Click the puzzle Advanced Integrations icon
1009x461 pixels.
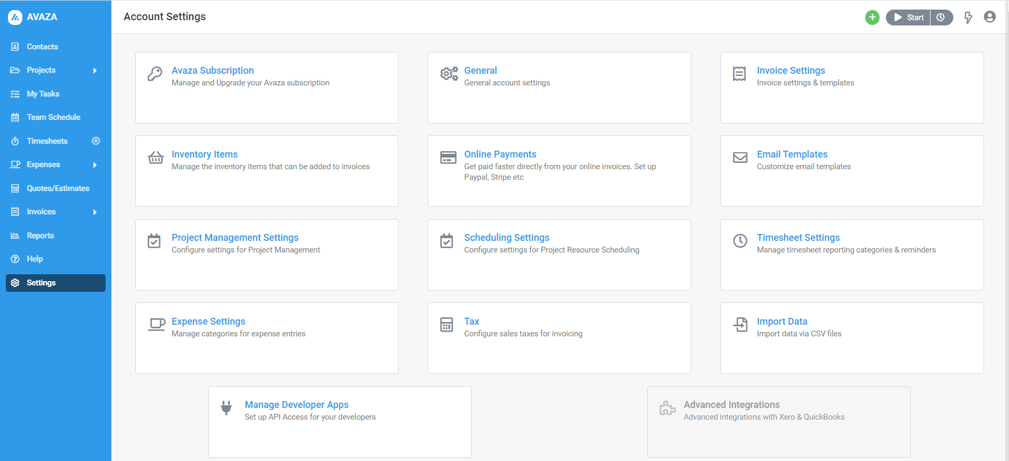coord(668,408)
